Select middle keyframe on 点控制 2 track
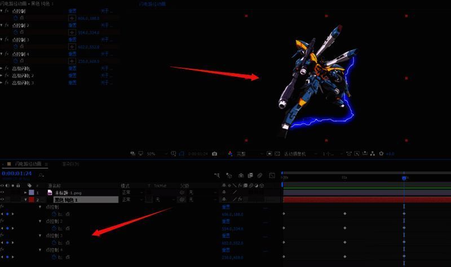451x267 pixels. click(x=345, y=228)
